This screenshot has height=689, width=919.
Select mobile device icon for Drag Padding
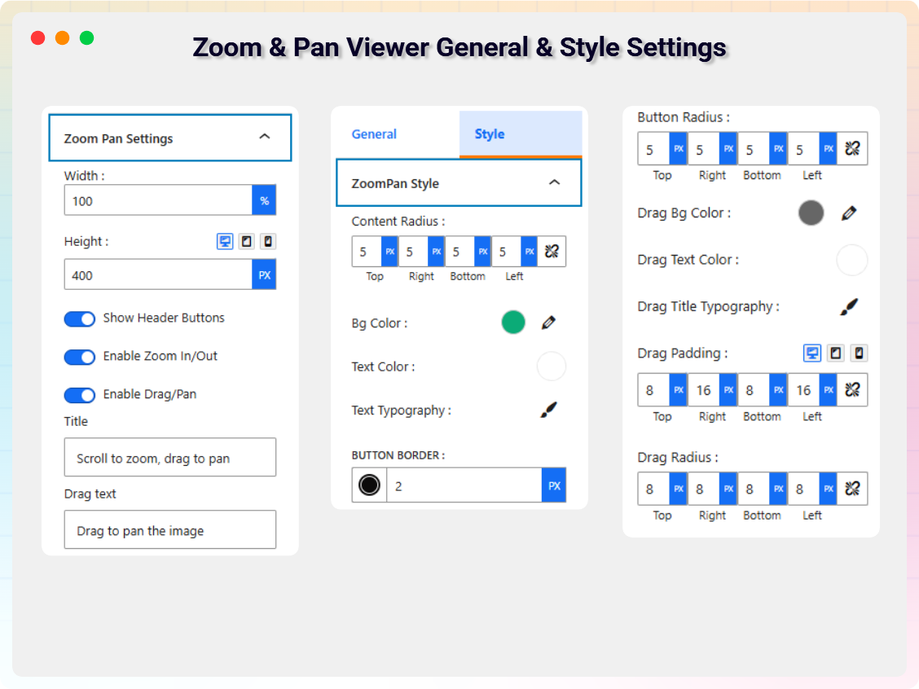[x=858, y=353]
